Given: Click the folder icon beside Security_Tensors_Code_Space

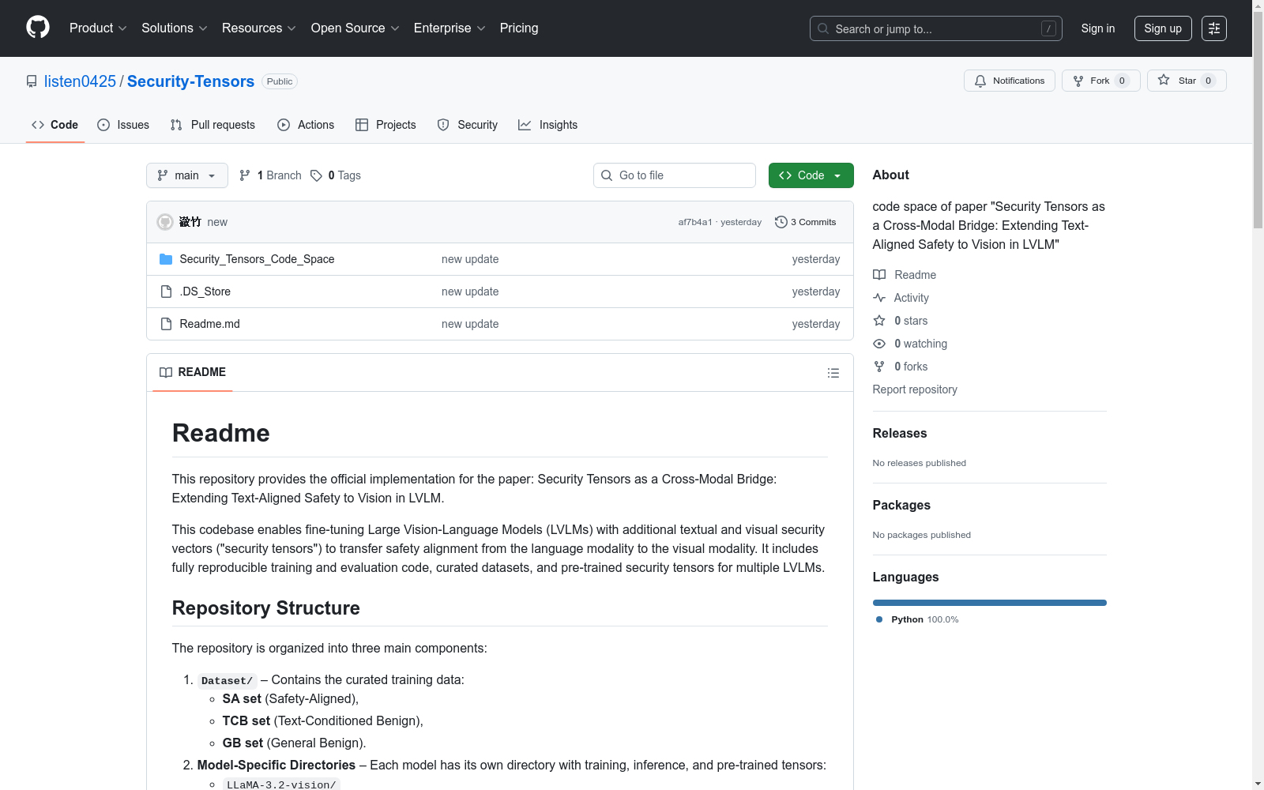Looking at the screenshot, I should tap(166, 259).
